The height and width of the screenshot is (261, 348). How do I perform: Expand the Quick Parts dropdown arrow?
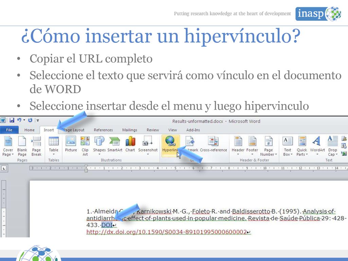point(307,155)
